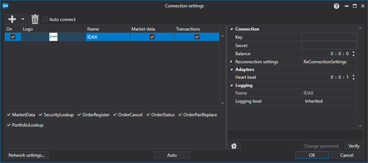This screenshot has height=163, width=368.
Task: Click the Transactions column header
Action: coord(197,29)
